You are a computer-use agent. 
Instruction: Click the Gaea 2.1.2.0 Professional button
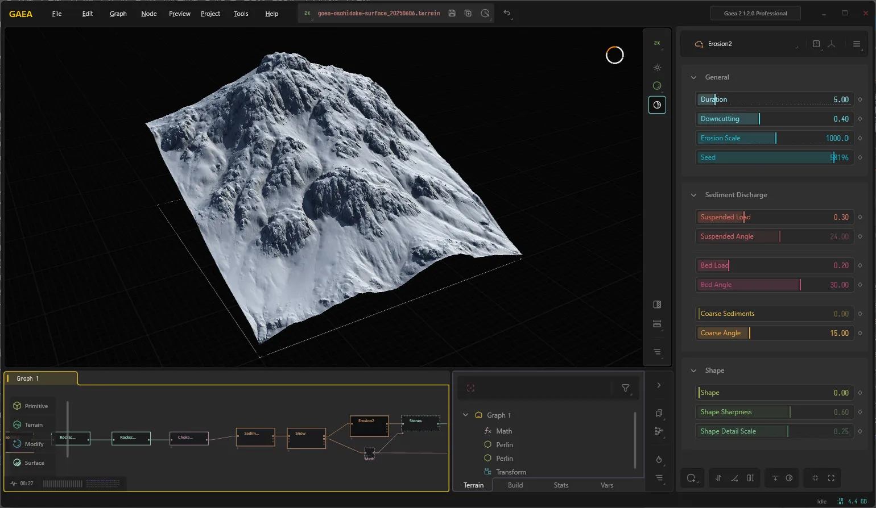[x=755, y=13]
